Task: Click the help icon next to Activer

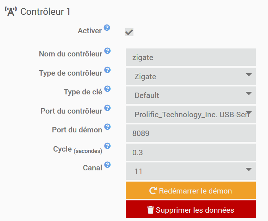Action: pos(107,28)
